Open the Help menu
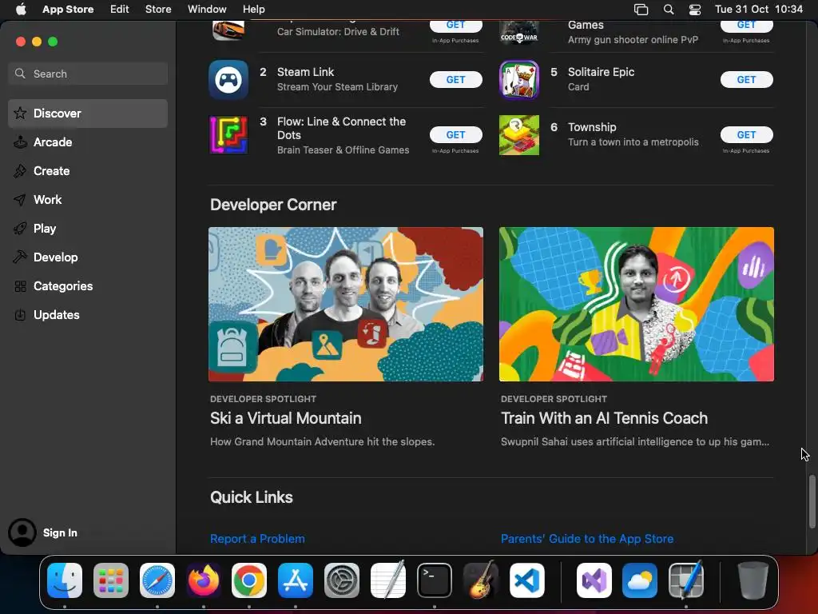The image size is (818, 614). [x=253, y=10]
